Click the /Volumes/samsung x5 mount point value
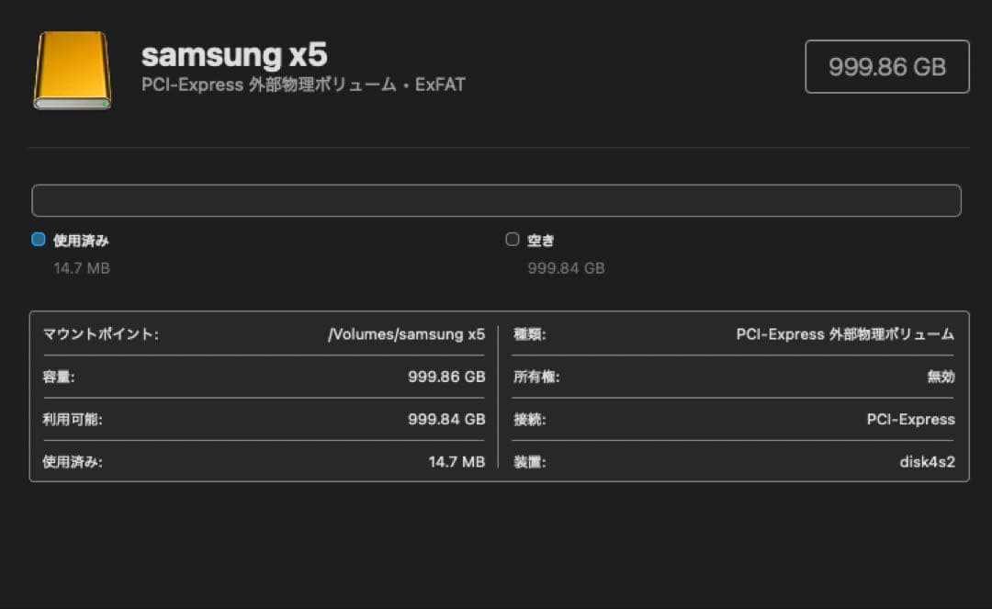The width and height of the screenshot is (992, 609). pos(407,334)
